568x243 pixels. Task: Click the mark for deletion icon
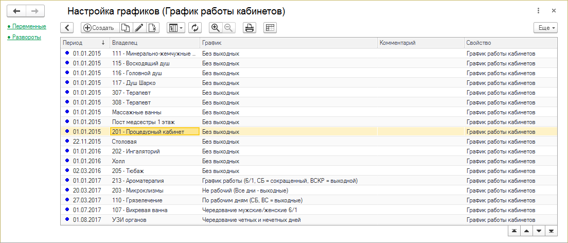(153, 28)
